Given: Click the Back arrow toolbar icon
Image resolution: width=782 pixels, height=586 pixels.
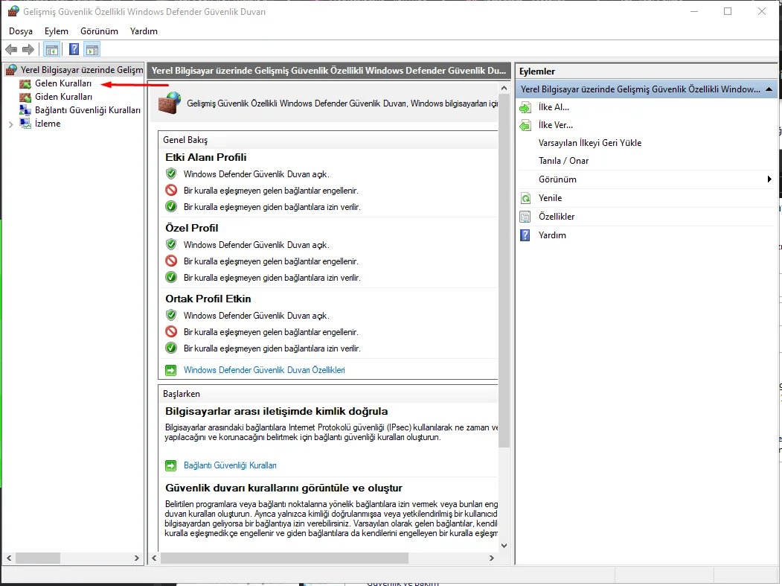Looking at the screenshot, I should [11, 49].
